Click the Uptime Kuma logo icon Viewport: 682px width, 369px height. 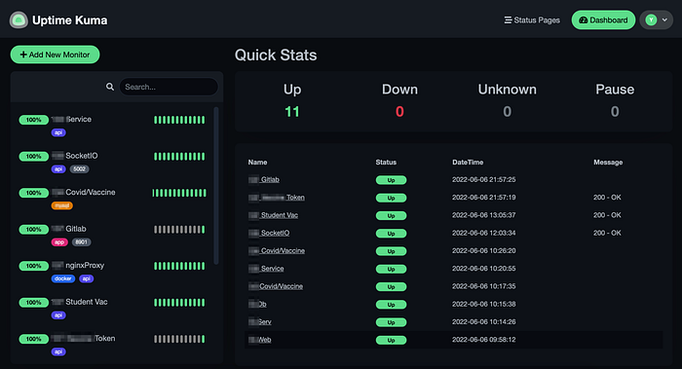pyautogui.click(x=19, y=20)
